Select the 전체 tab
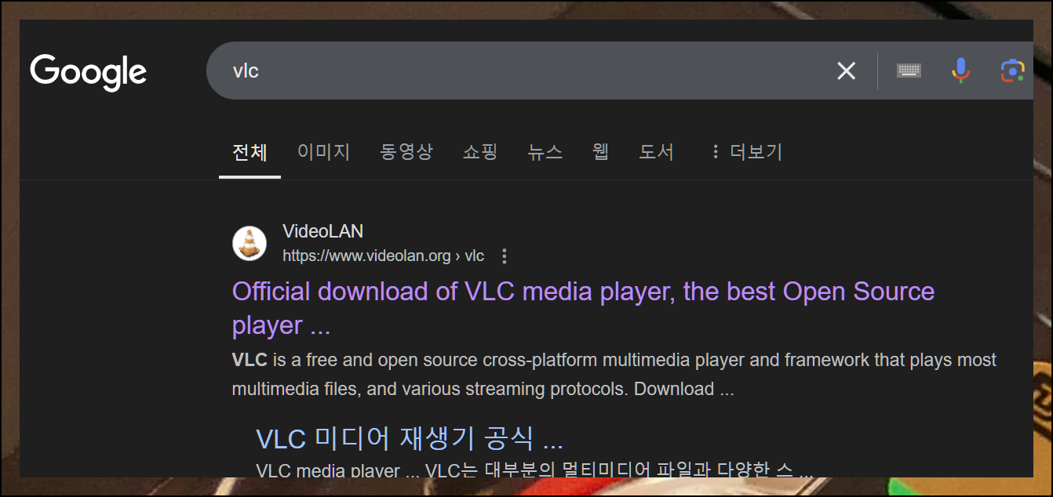 click(250, 152)
